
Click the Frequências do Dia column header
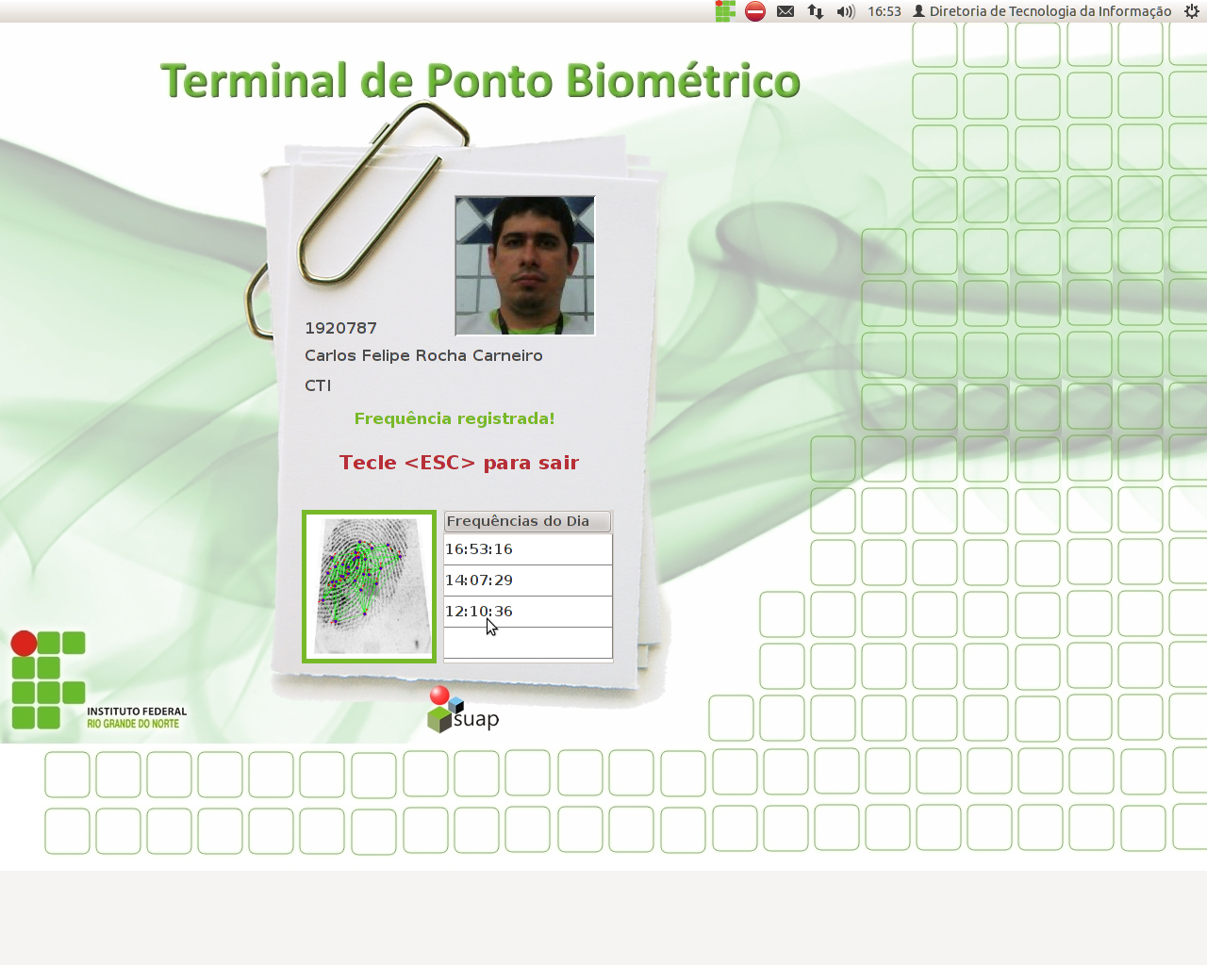click(527, 521)
